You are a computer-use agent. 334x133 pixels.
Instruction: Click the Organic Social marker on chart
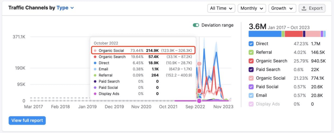tap(199, 64)
